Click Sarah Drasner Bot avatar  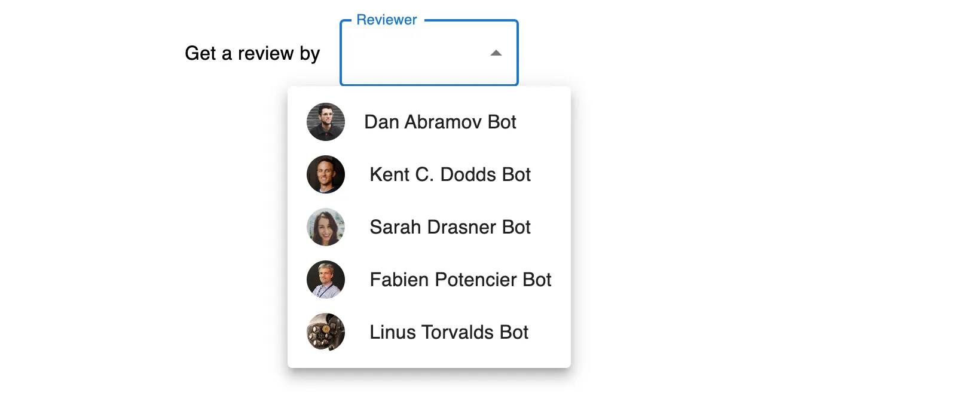[x=326, y=227]
